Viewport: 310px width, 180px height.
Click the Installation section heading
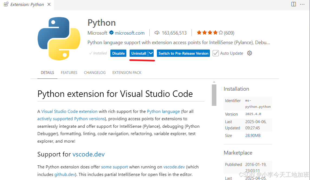pos(236,89)
